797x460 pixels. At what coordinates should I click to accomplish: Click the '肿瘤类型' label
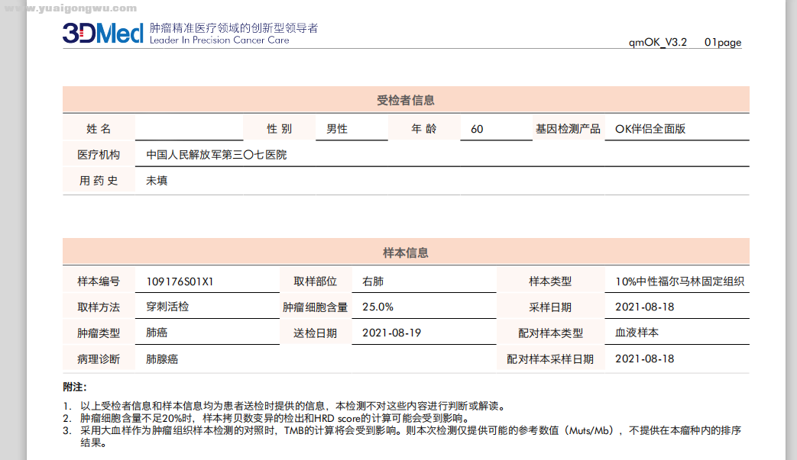coord(99,333)
